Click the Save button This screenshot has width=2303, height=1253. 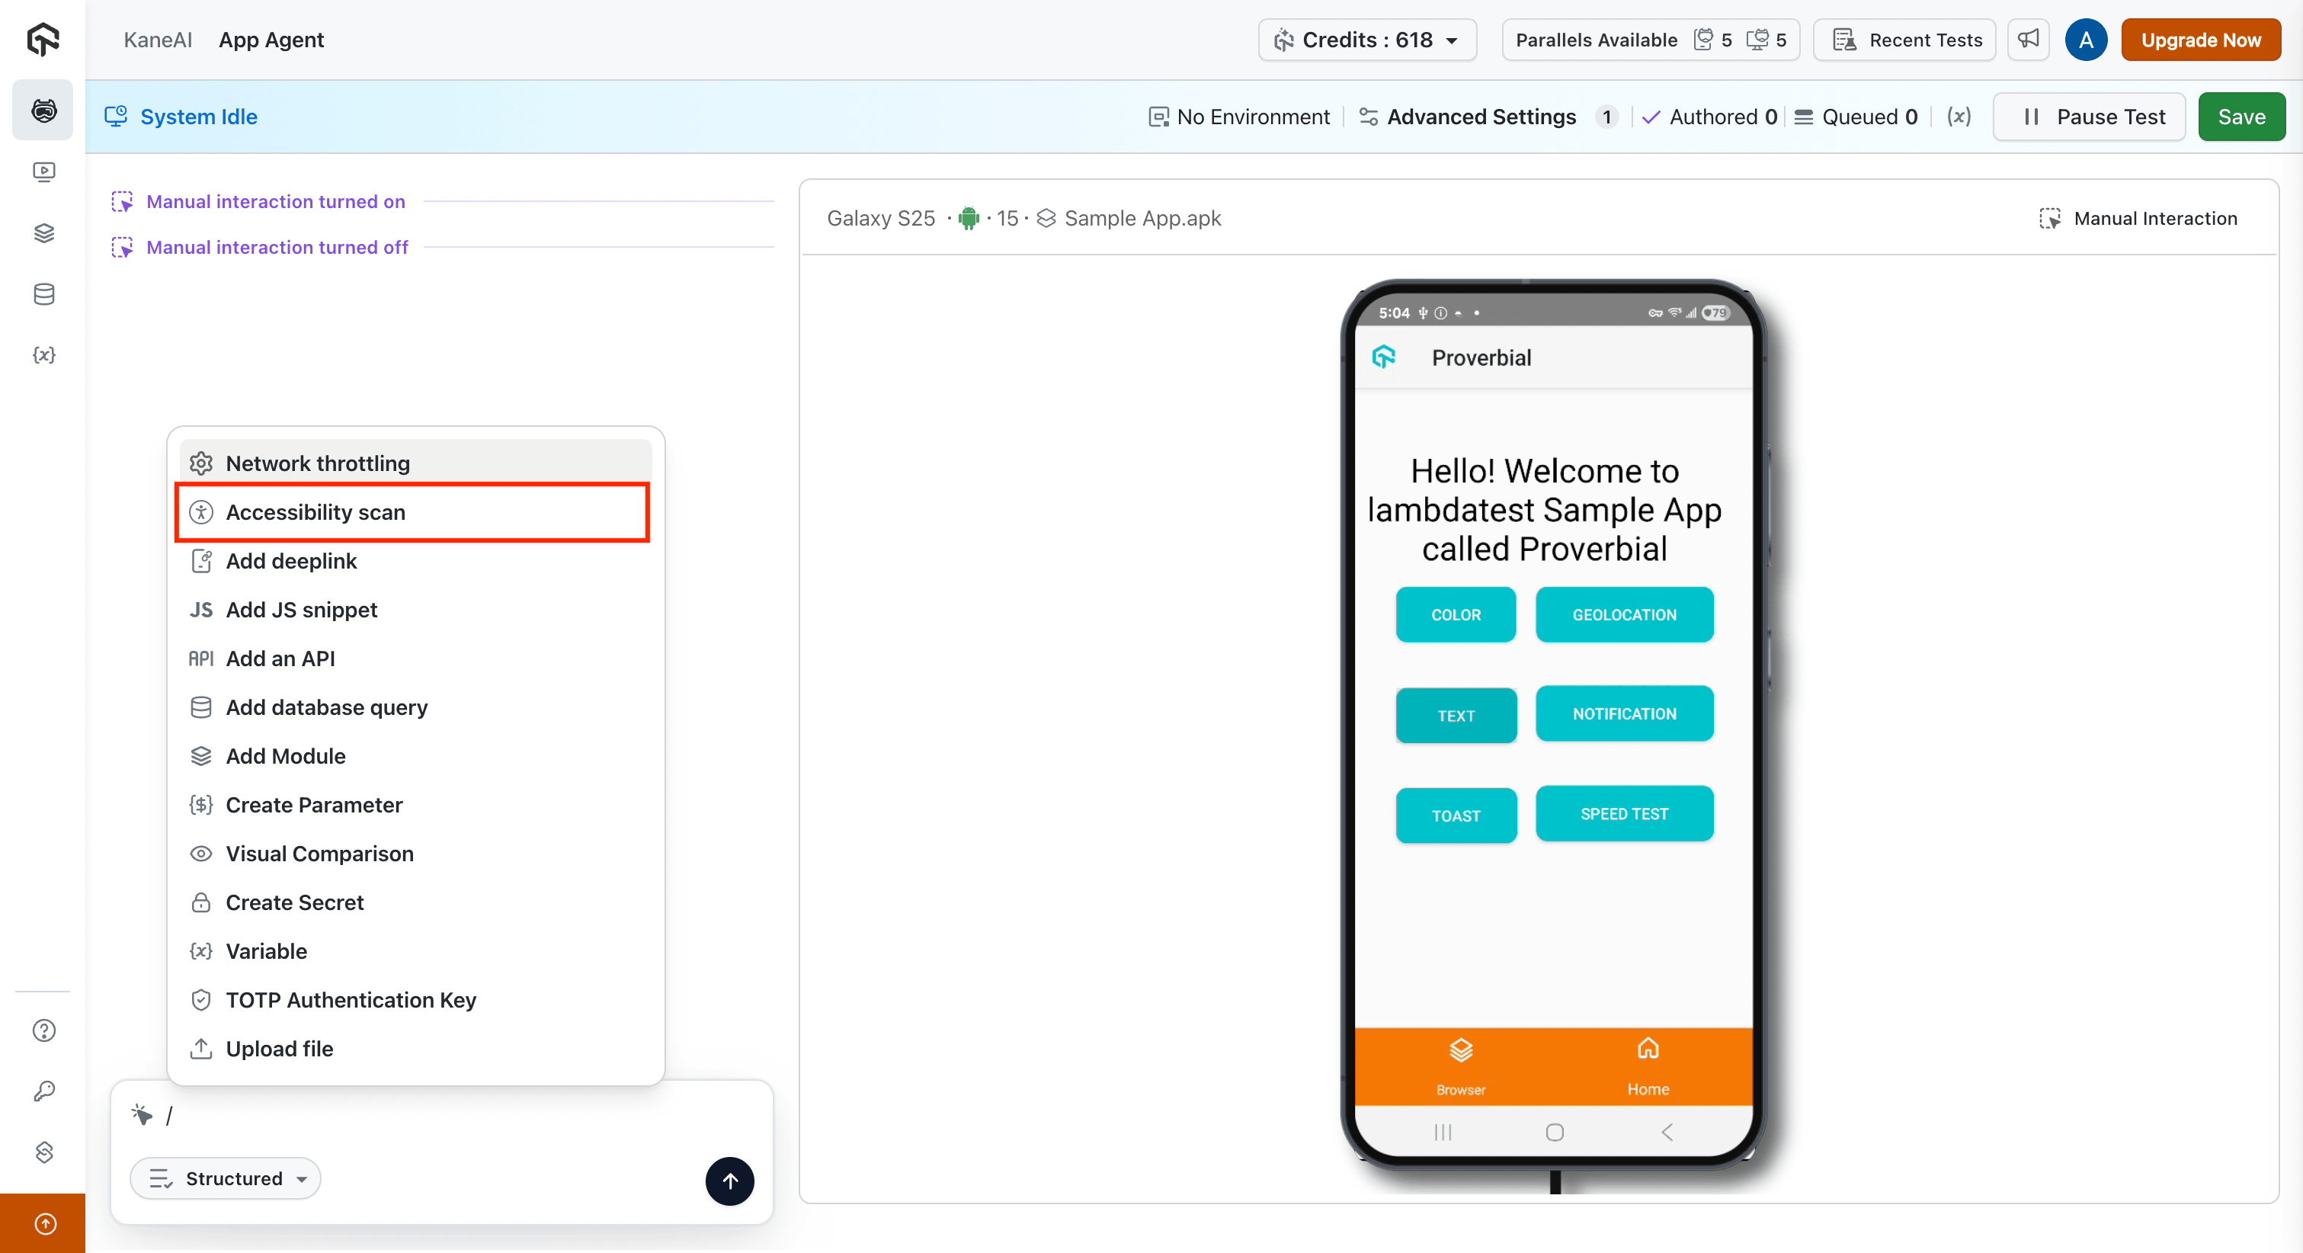2241,117
